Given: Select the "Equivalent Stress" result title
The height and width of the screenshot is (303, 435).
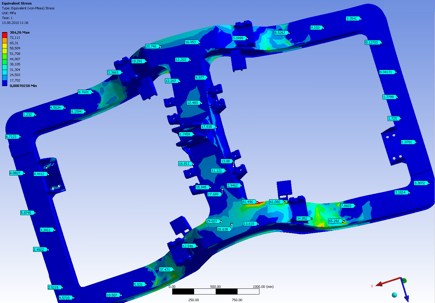Looking at the screenshot, I should point(17,3).
